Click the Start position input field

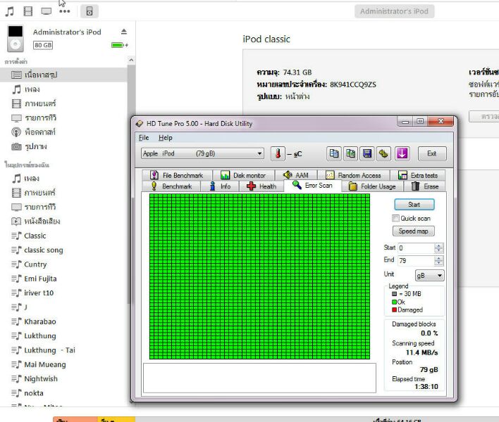click(415, 248)
